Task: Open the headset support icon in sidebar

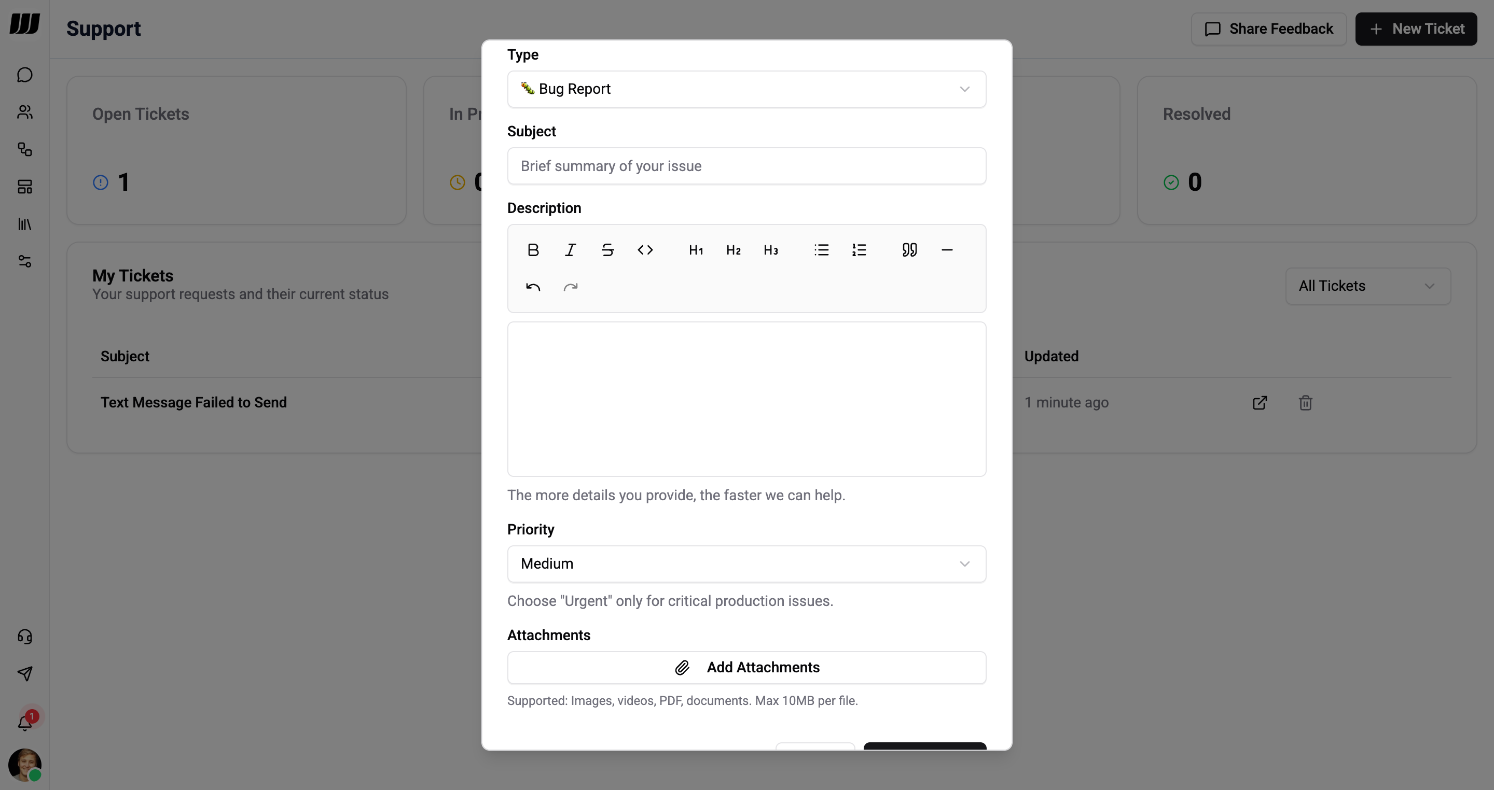Action: [x=24, y=637]
